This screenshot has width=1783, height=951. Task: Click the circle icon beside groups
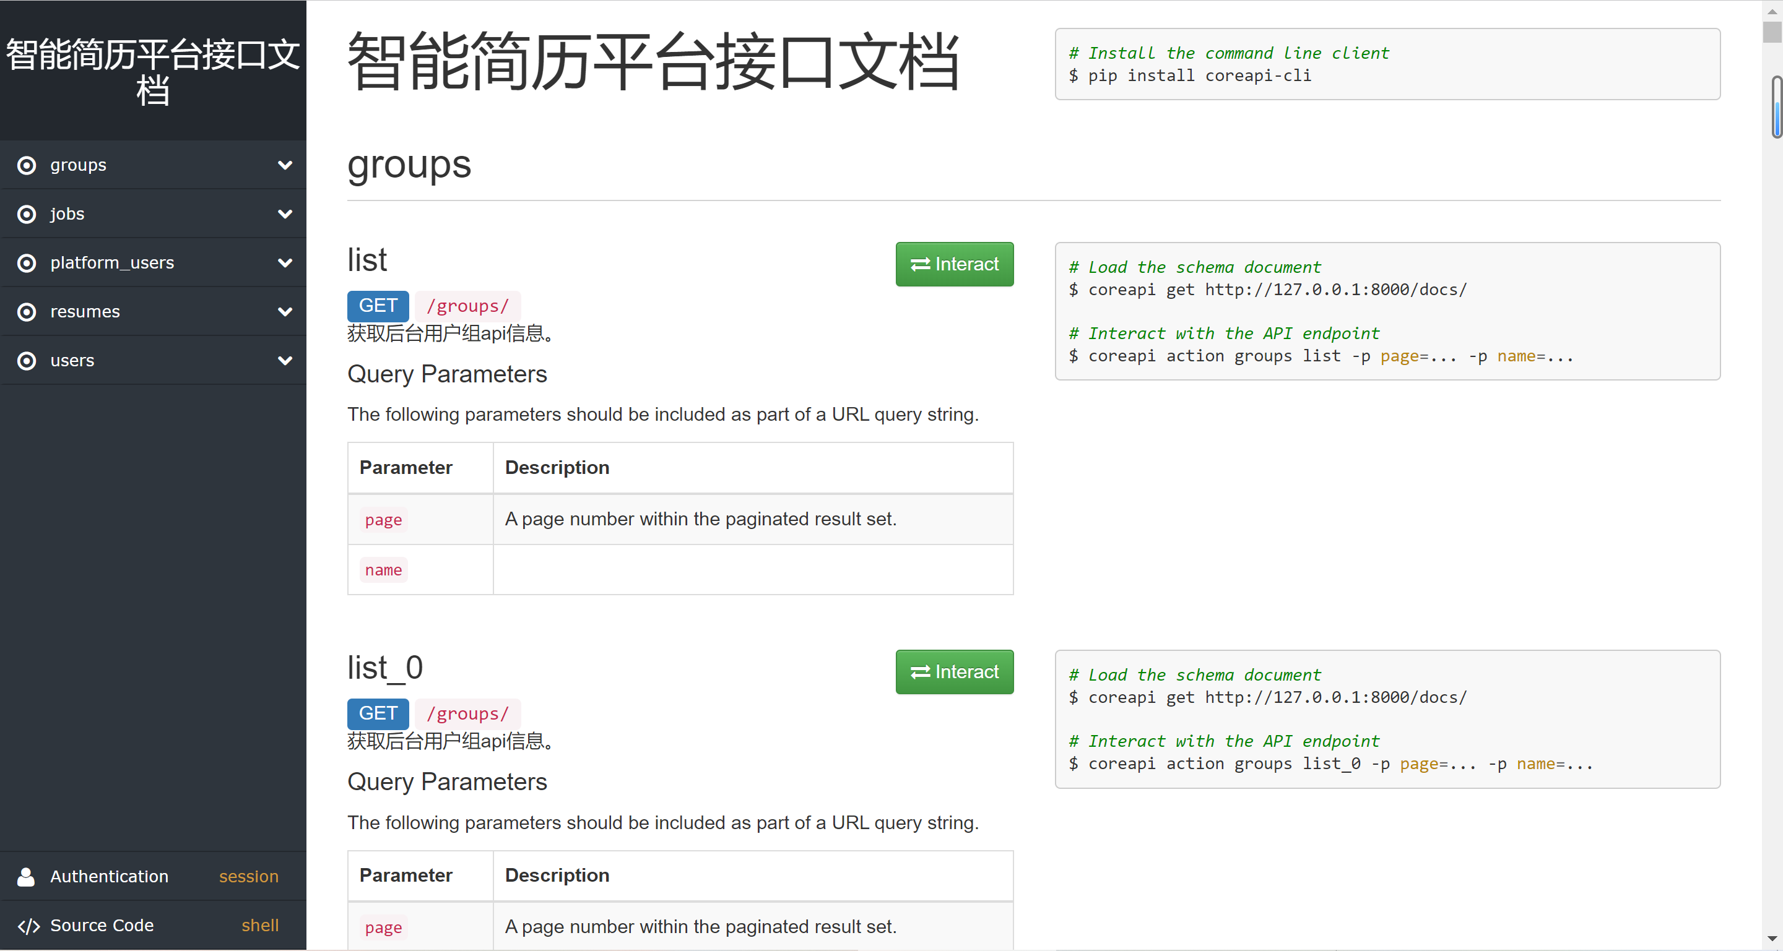click(x=26, y=165)
